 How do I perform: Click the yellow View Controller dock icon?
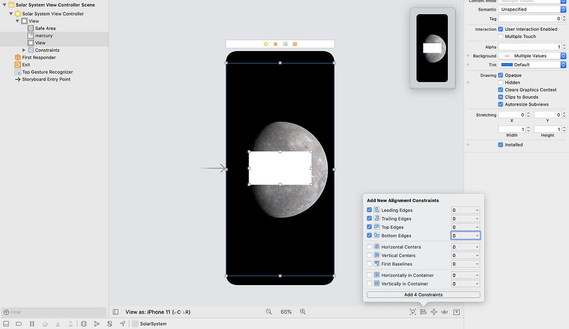click(x=266, y=44)
